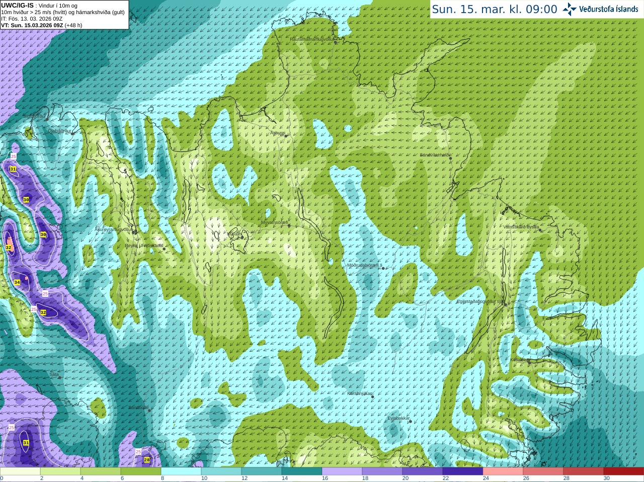Pick the 12–14 m/s teal legend swatch
The width and height of the screenshot is (644, 482).
[x=262, y=471]
